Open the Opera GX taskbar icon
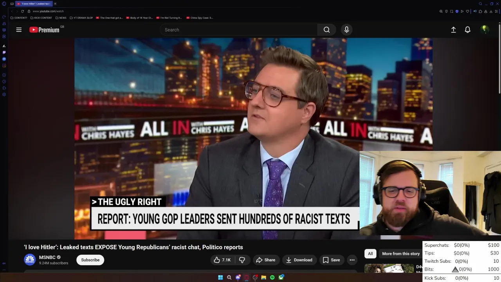Image resolution: width=501 pixels, height=282 pixels. [x=247, y=278]
